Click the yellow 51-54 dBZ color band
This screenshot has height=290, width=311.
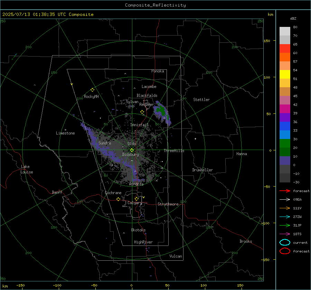pos(285,74)
